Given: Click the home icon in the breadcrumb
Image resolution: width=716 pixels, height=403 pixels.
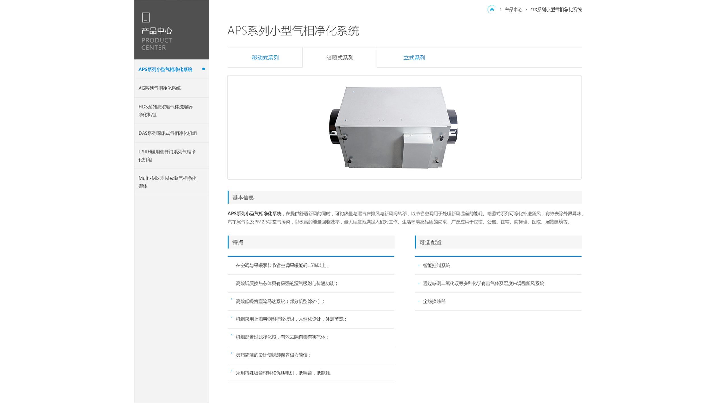Looking at the screenshot, I should click(x=492, y=9).
